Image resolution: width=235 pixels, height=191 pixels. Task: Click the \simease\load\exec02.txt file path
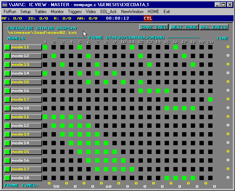click(x=42, y=33)
